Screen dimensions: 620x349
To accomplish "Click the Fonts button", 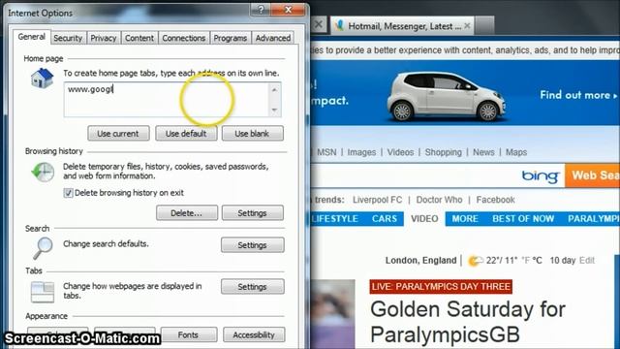I will (188, 334).
